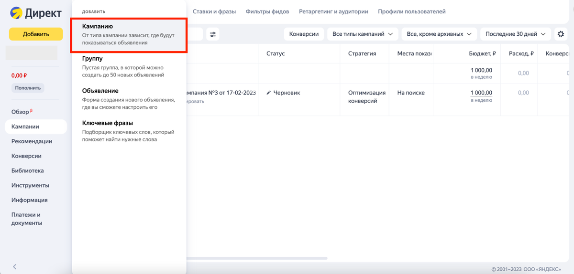Click the Бюджет, ₽ column header
This screenshot has height=274, width=574.
(x=482, y=53)
